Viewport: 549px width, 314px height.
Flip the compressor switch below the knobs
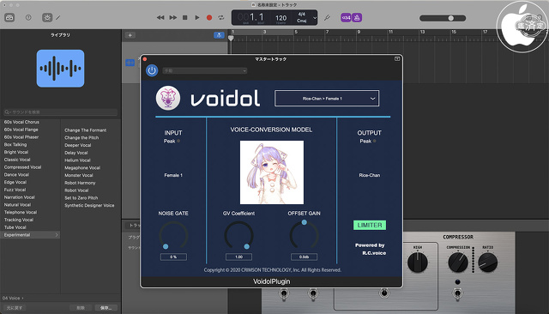[457, 293]
